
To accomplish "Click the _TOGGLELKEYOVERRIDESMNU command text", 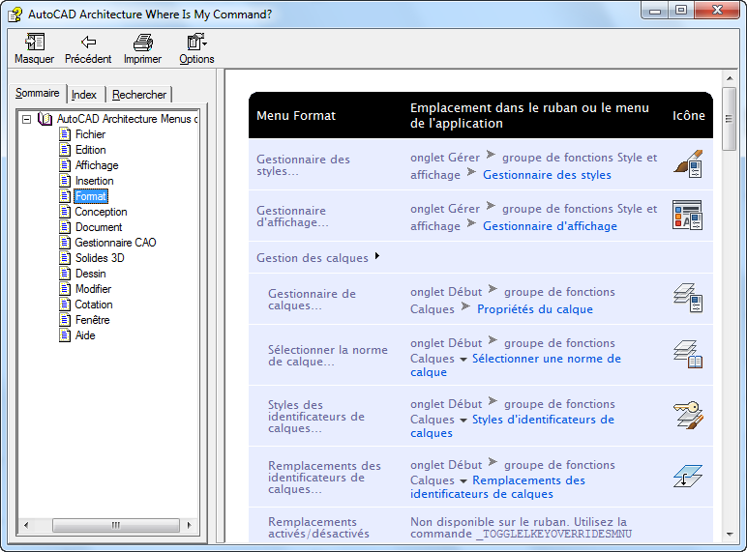I will [554, 534].
